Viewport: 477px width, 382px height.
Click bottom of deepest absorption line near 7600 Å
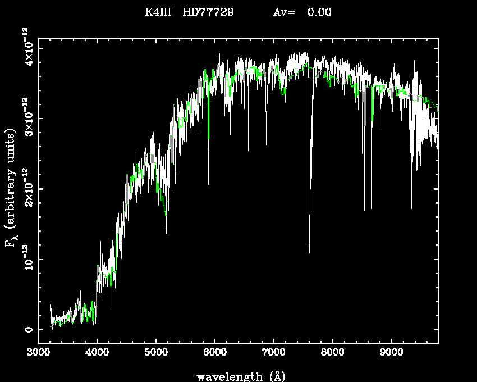pyautogui.click(x=309, y=252)
